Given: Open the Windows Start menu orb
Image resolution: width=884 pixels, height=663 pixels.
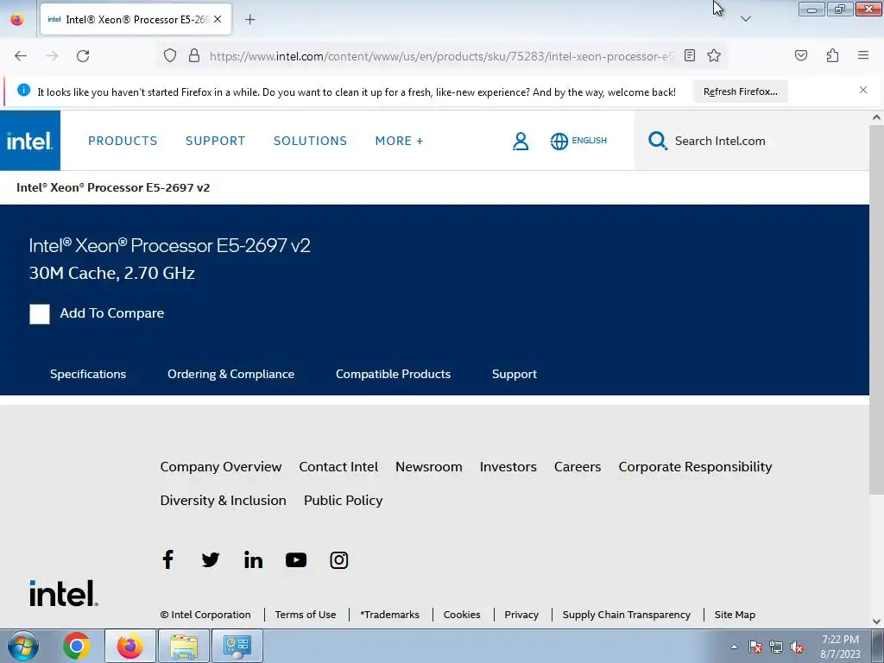Looking at the screenshot, I should point(23,646).
